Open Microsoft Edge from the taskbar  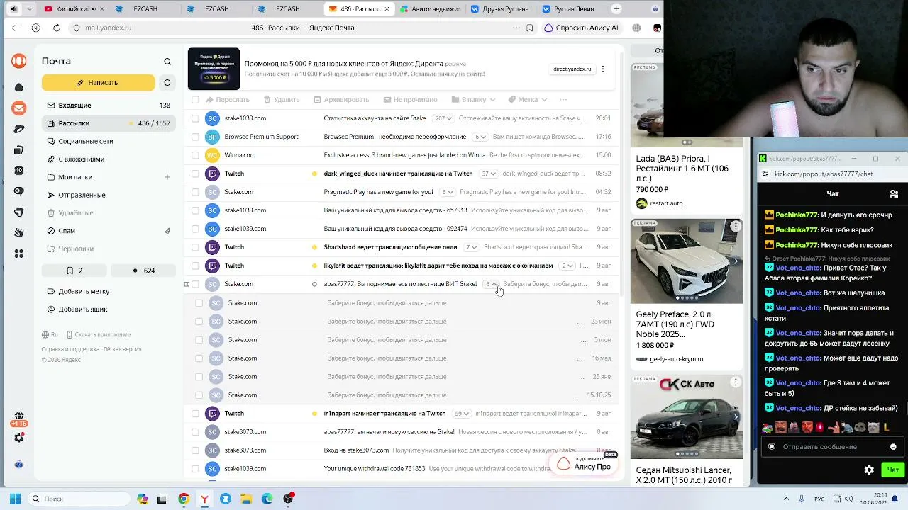pos(267,499)
